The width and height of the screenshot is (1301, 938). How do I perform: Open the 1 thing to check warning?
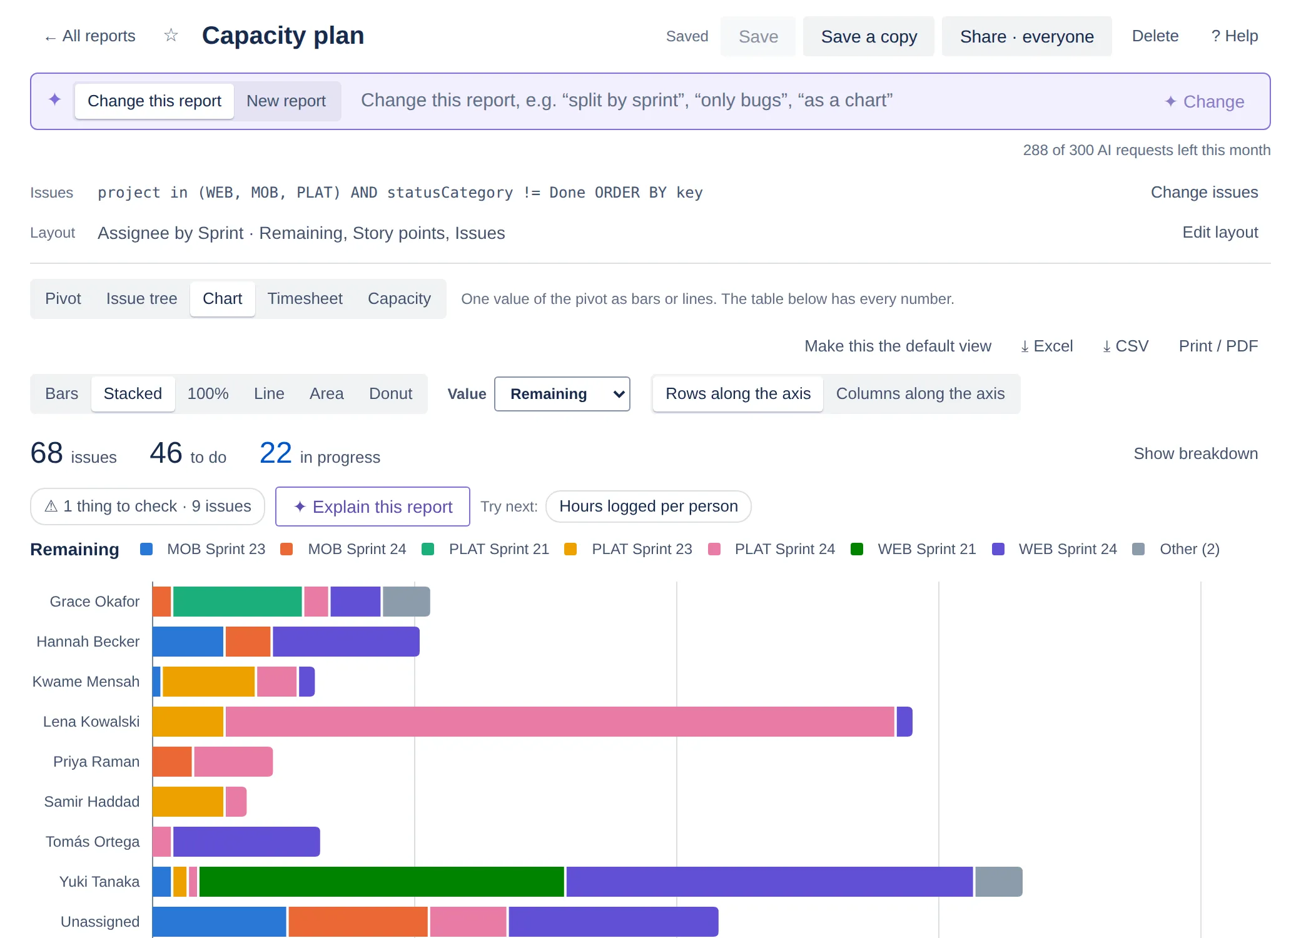(148, 506)
